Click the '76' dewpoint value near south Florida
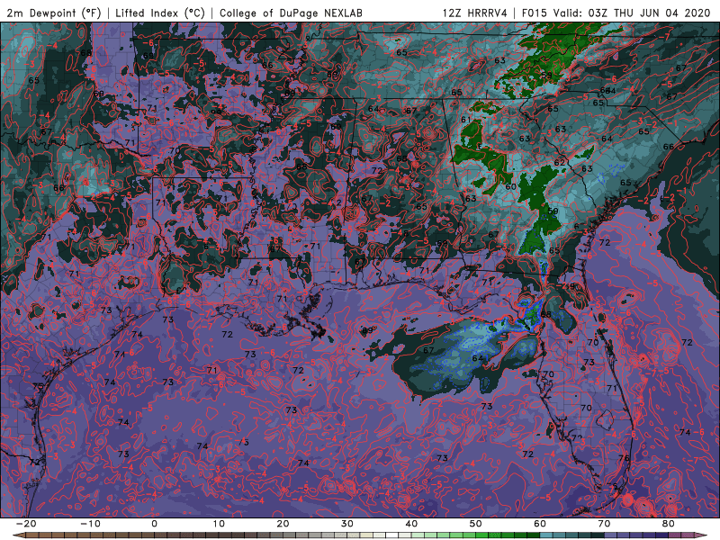Screen dimensions: 720x540 pos(623,458)
